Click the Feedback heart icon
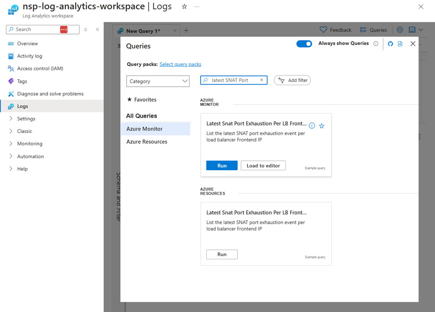Screen dimensions: 435x312 point(323,30)
